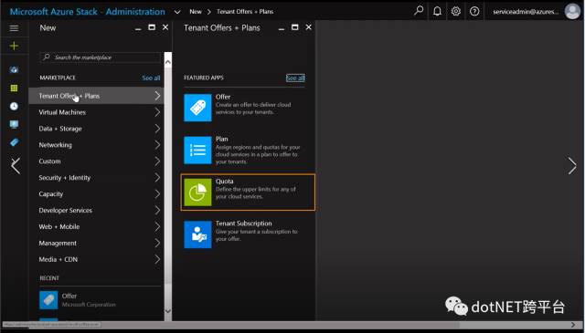Close the Tenant Offers + Plans blade
This screenshot has width=585, height=333.
308,27
